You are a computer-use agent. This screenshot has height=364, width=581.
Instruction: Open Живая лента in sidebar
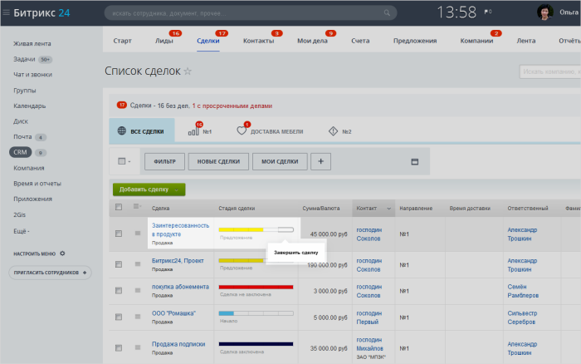tap(32, 43)
